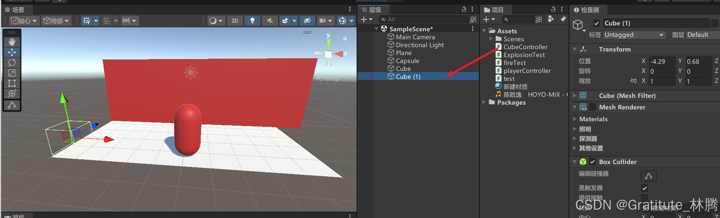Screen dimensions: 720x218
Task: Open the Hierarchy panel options menu
Action: click(x=472, y=9)
